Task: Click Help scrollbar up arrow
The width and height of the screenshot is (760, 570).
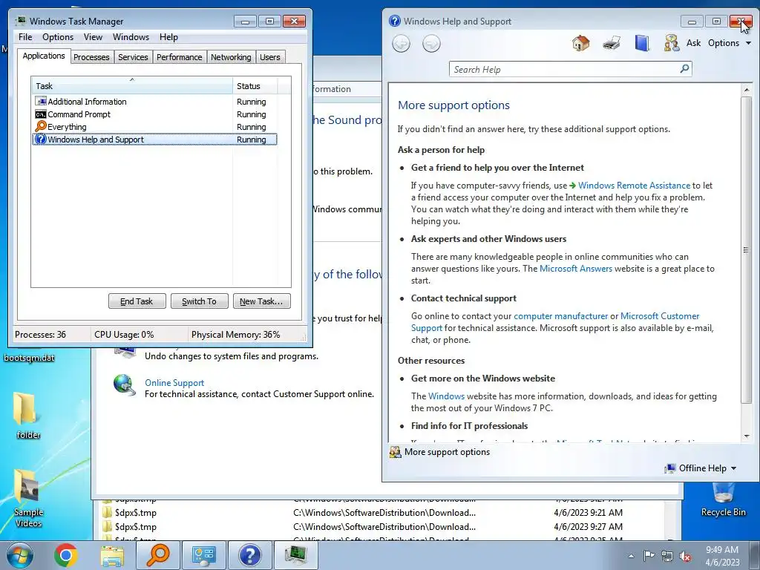Action: [746, 90]
